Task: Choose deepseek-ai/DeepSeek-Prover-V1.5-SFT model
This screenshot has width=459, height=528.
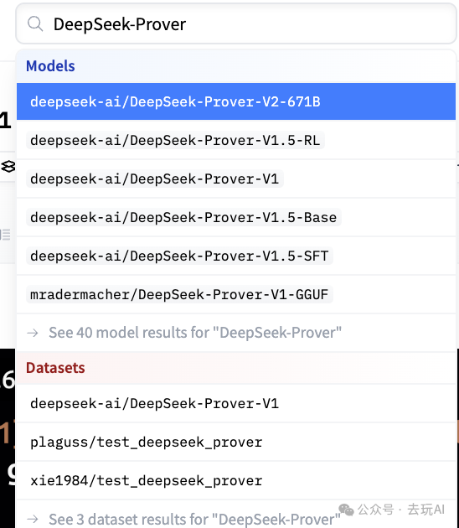Action: 236,256
